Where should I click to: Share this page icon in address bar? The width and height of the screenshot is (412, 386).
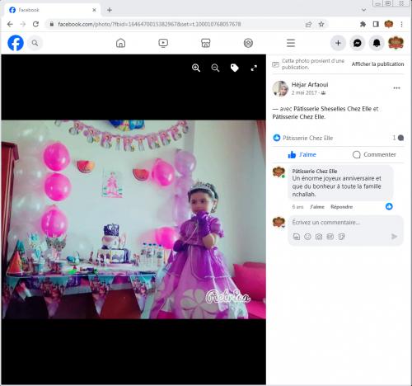pos(308,24)
